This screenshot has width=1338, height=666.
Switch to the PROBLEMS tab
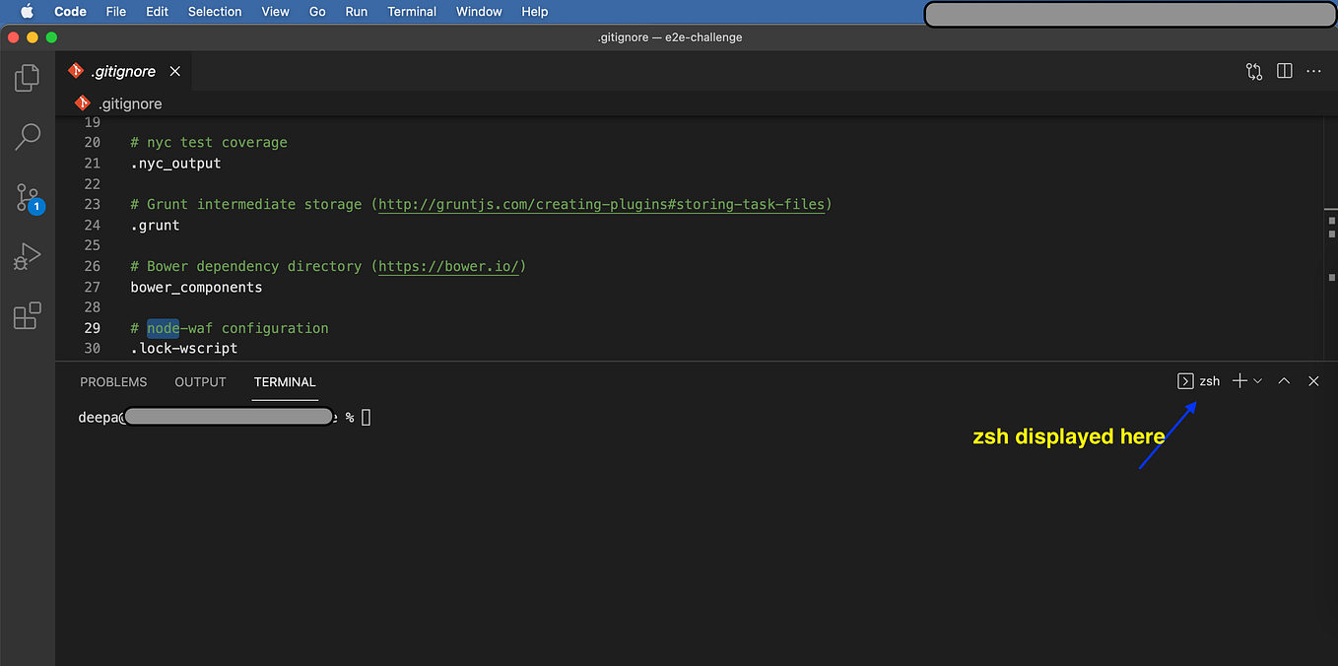coord(112,381)
